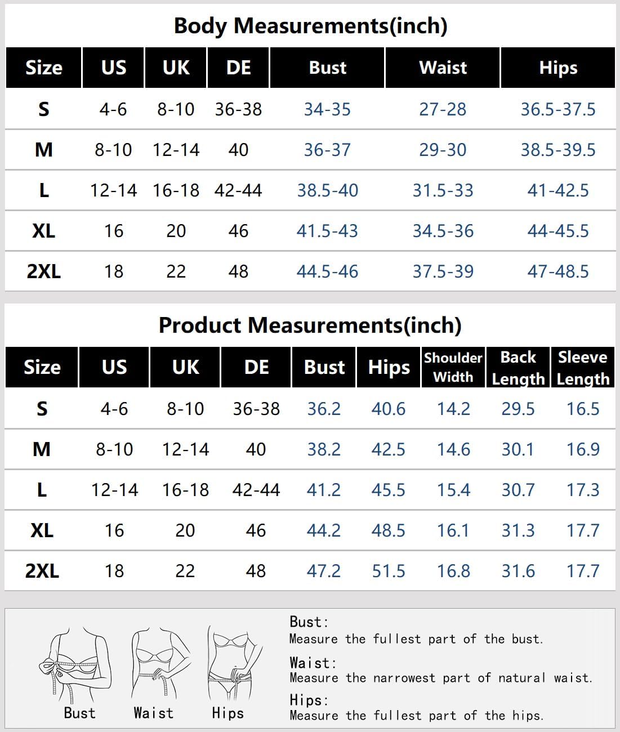Click "Measure the fullest part of the hips" text

coord(417,716)
